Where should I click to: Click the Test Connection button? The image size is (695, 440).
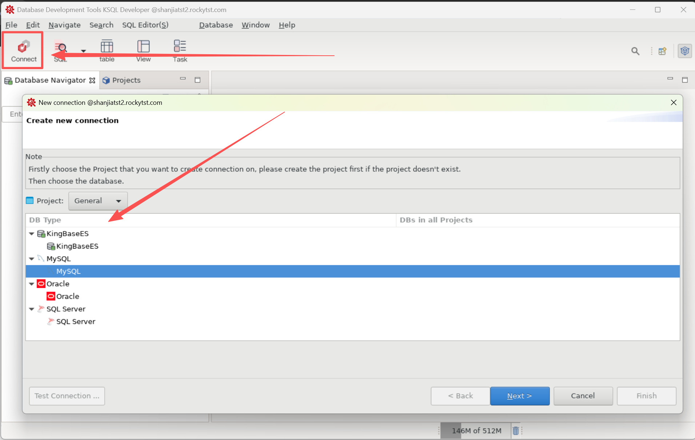point(67,396)
